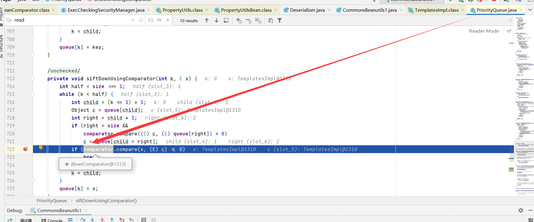Click siftDownUsingComparator() breadcrumb
534x222 pixels.
[x=106, y=200]
